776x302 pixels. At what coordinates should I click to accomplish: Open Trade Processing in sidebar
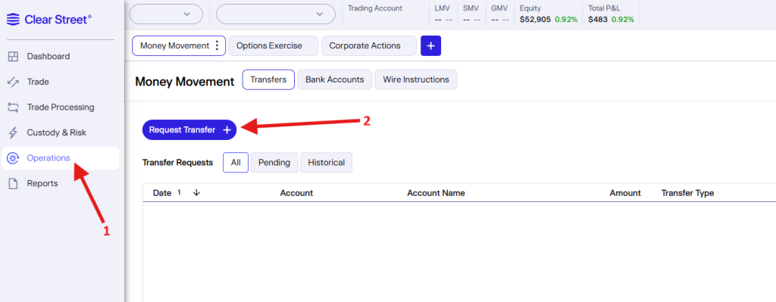[61, 107]
